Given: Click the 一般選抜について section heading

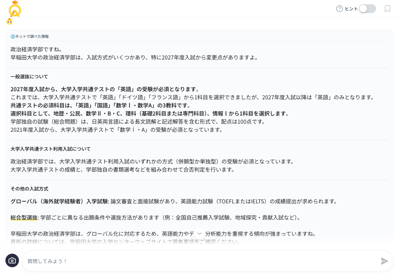Looking at the screenshot, I should point(29,77).
